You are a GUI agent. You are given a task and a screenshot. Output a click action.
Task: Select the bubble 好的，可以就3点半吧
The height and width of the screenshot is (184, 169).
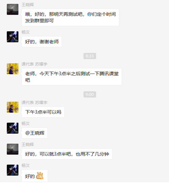click(x=67, y=154)
